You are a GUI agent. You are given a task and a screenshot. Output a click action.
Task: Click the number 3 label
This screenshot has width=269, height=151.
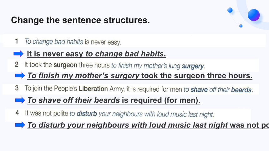(17, 88)
